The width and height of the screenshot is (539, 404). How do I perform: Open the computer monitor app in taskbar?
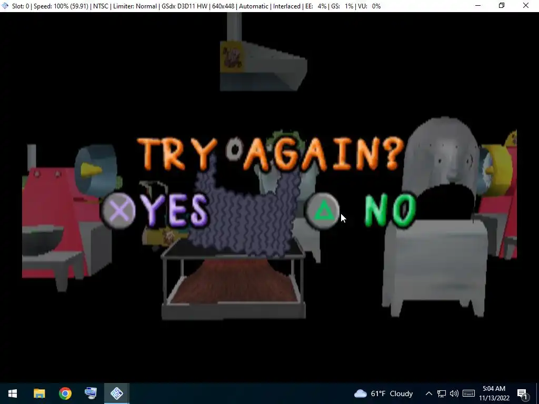pos(91,393)
